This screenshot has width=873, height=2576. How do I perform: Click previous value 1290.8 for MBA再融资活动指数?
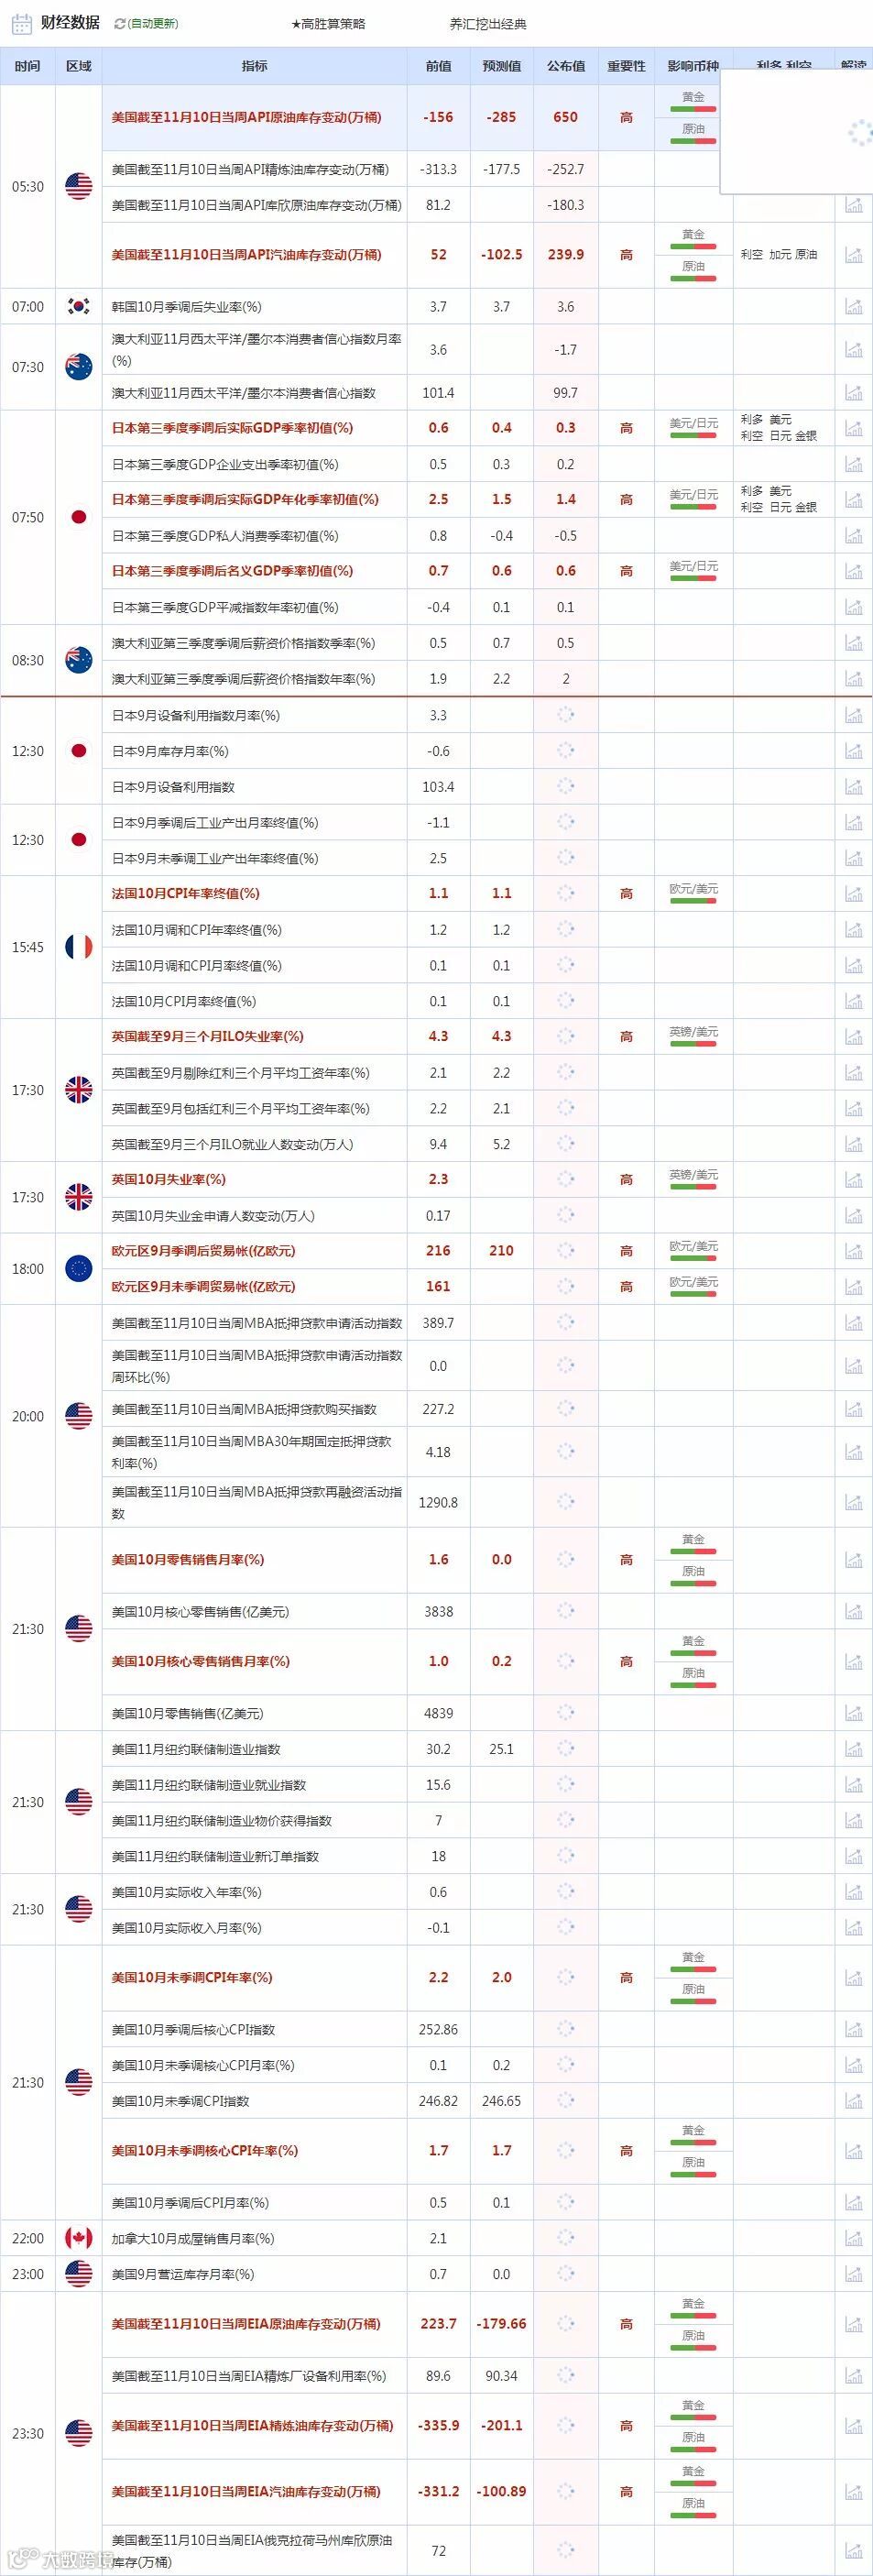(x=438, y=1502)
